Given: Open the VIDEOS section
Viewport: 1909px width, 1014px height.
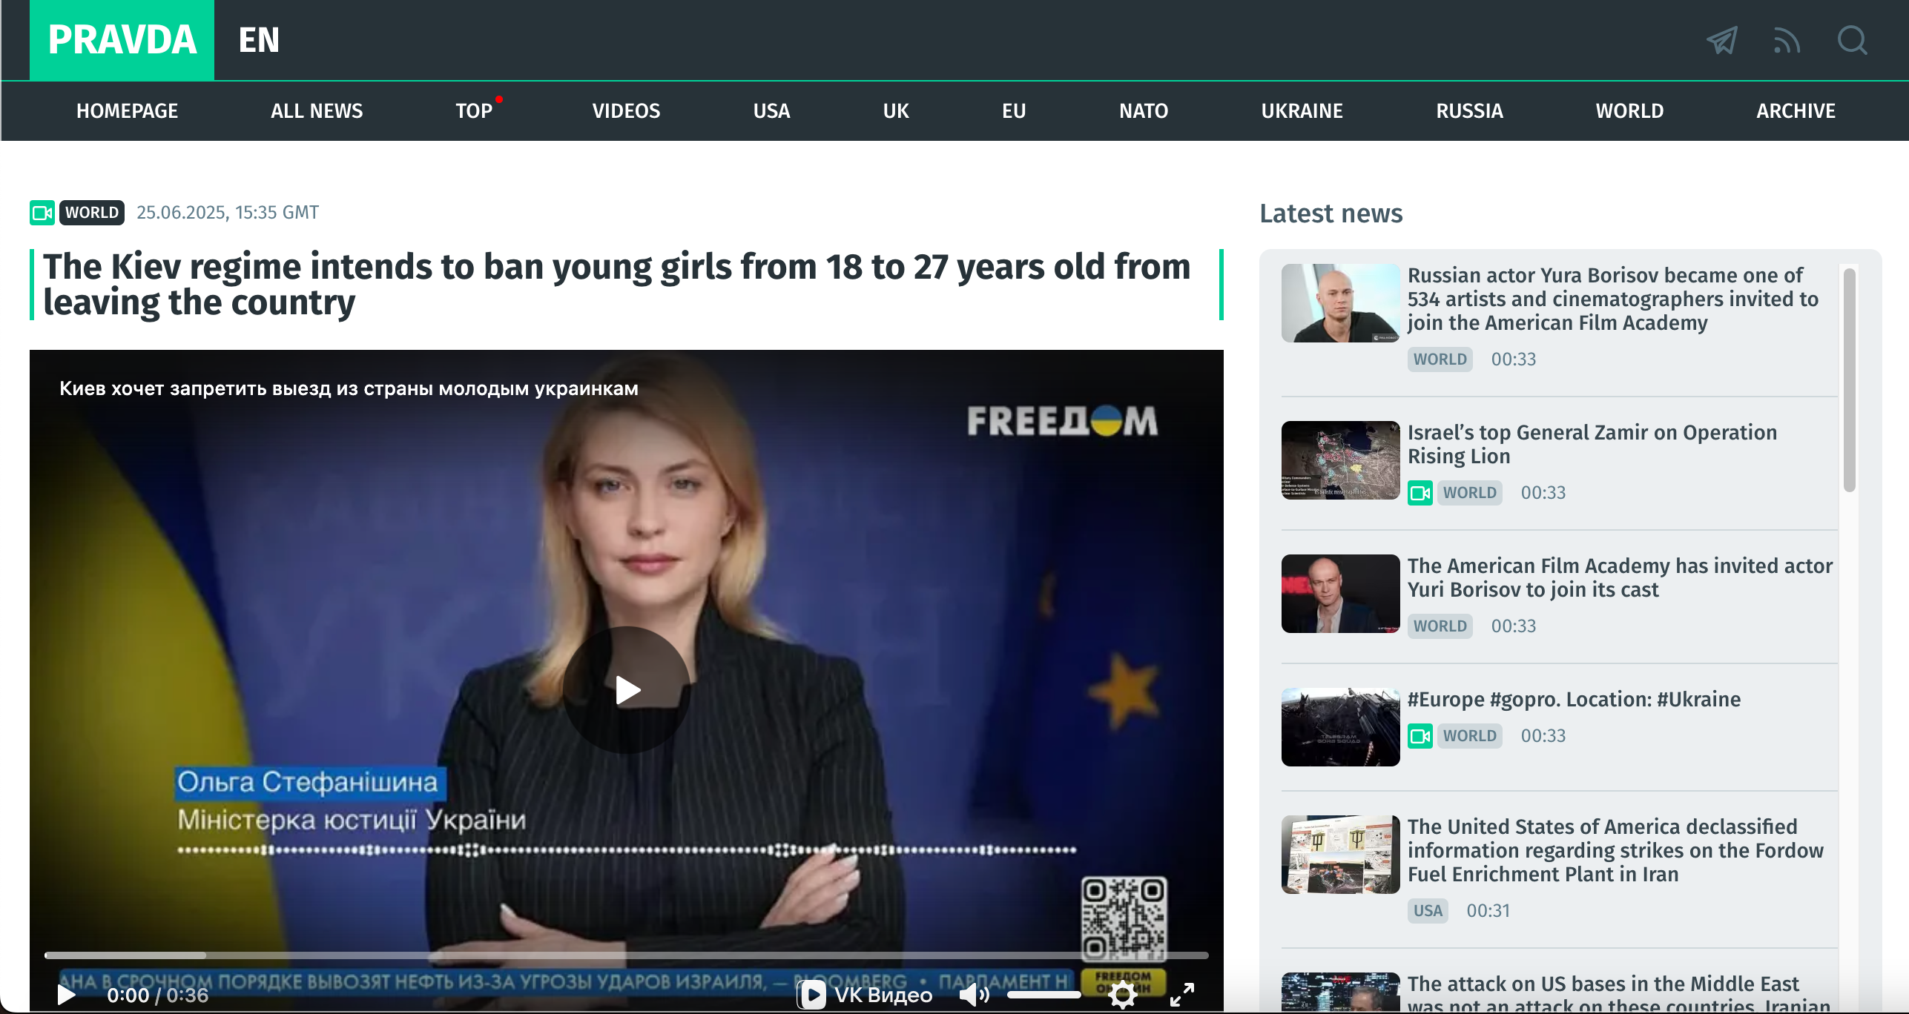Looking at the screenshot, I should pyautogui.click(x=626, y=111).
